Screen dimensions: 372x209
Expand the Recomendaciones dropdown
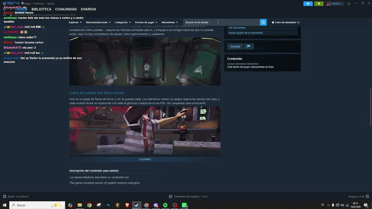(x=98, y=22)
